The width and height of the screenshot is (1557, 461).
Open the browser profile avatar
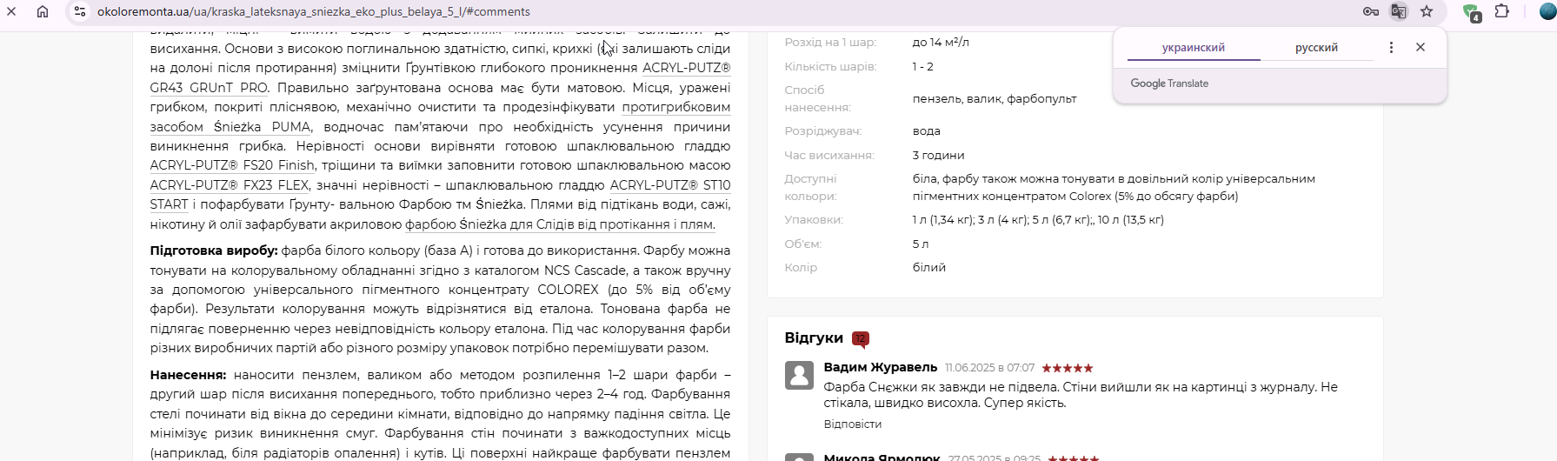(1547, 11)
